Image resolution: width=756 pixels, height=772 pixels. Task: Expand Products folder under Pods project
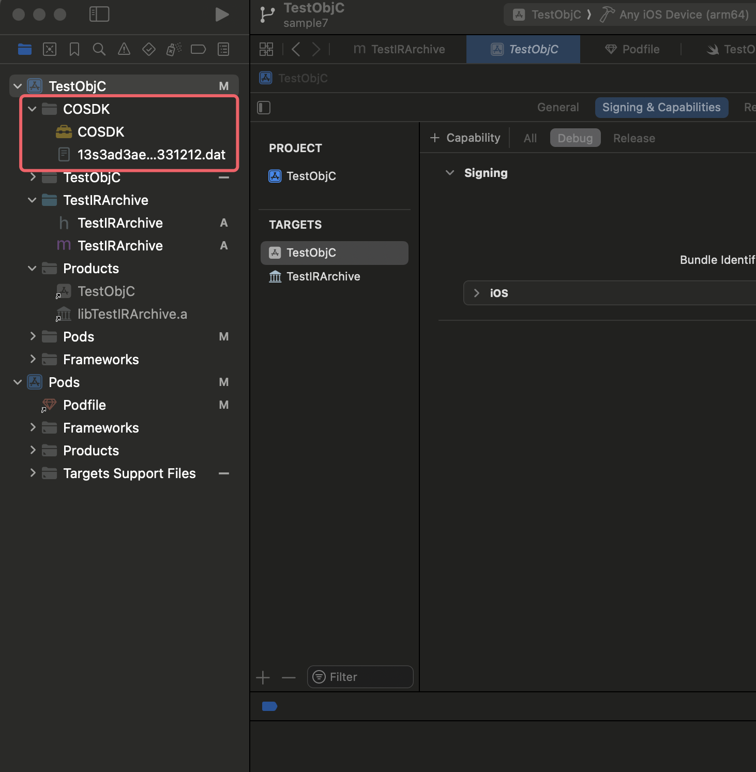click(32, 450)
